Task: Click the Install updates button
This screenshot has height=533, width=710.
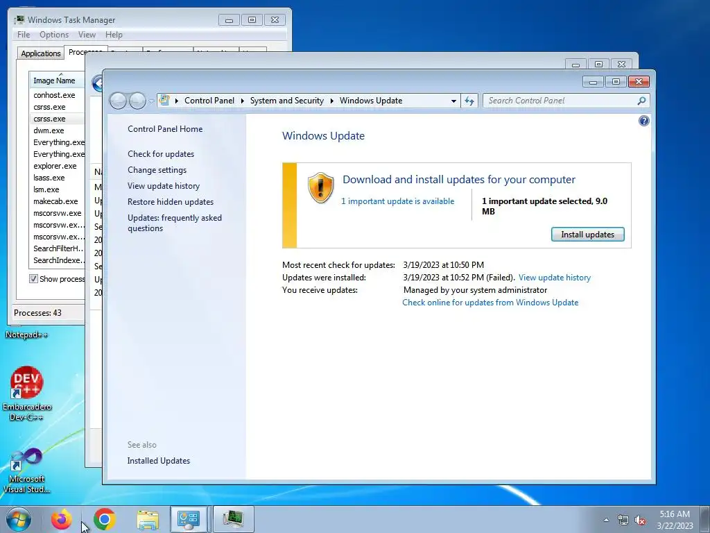Action: point(587,235)
